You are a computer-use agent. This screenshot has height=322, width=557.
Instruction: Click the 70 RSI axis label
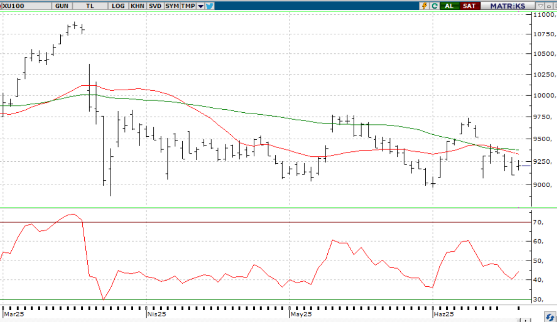point(538,222)
